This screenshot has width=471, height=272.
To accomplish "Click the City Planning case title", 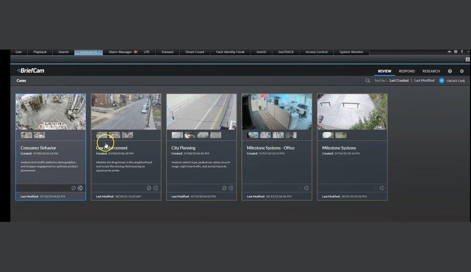I will click(183, 147).
